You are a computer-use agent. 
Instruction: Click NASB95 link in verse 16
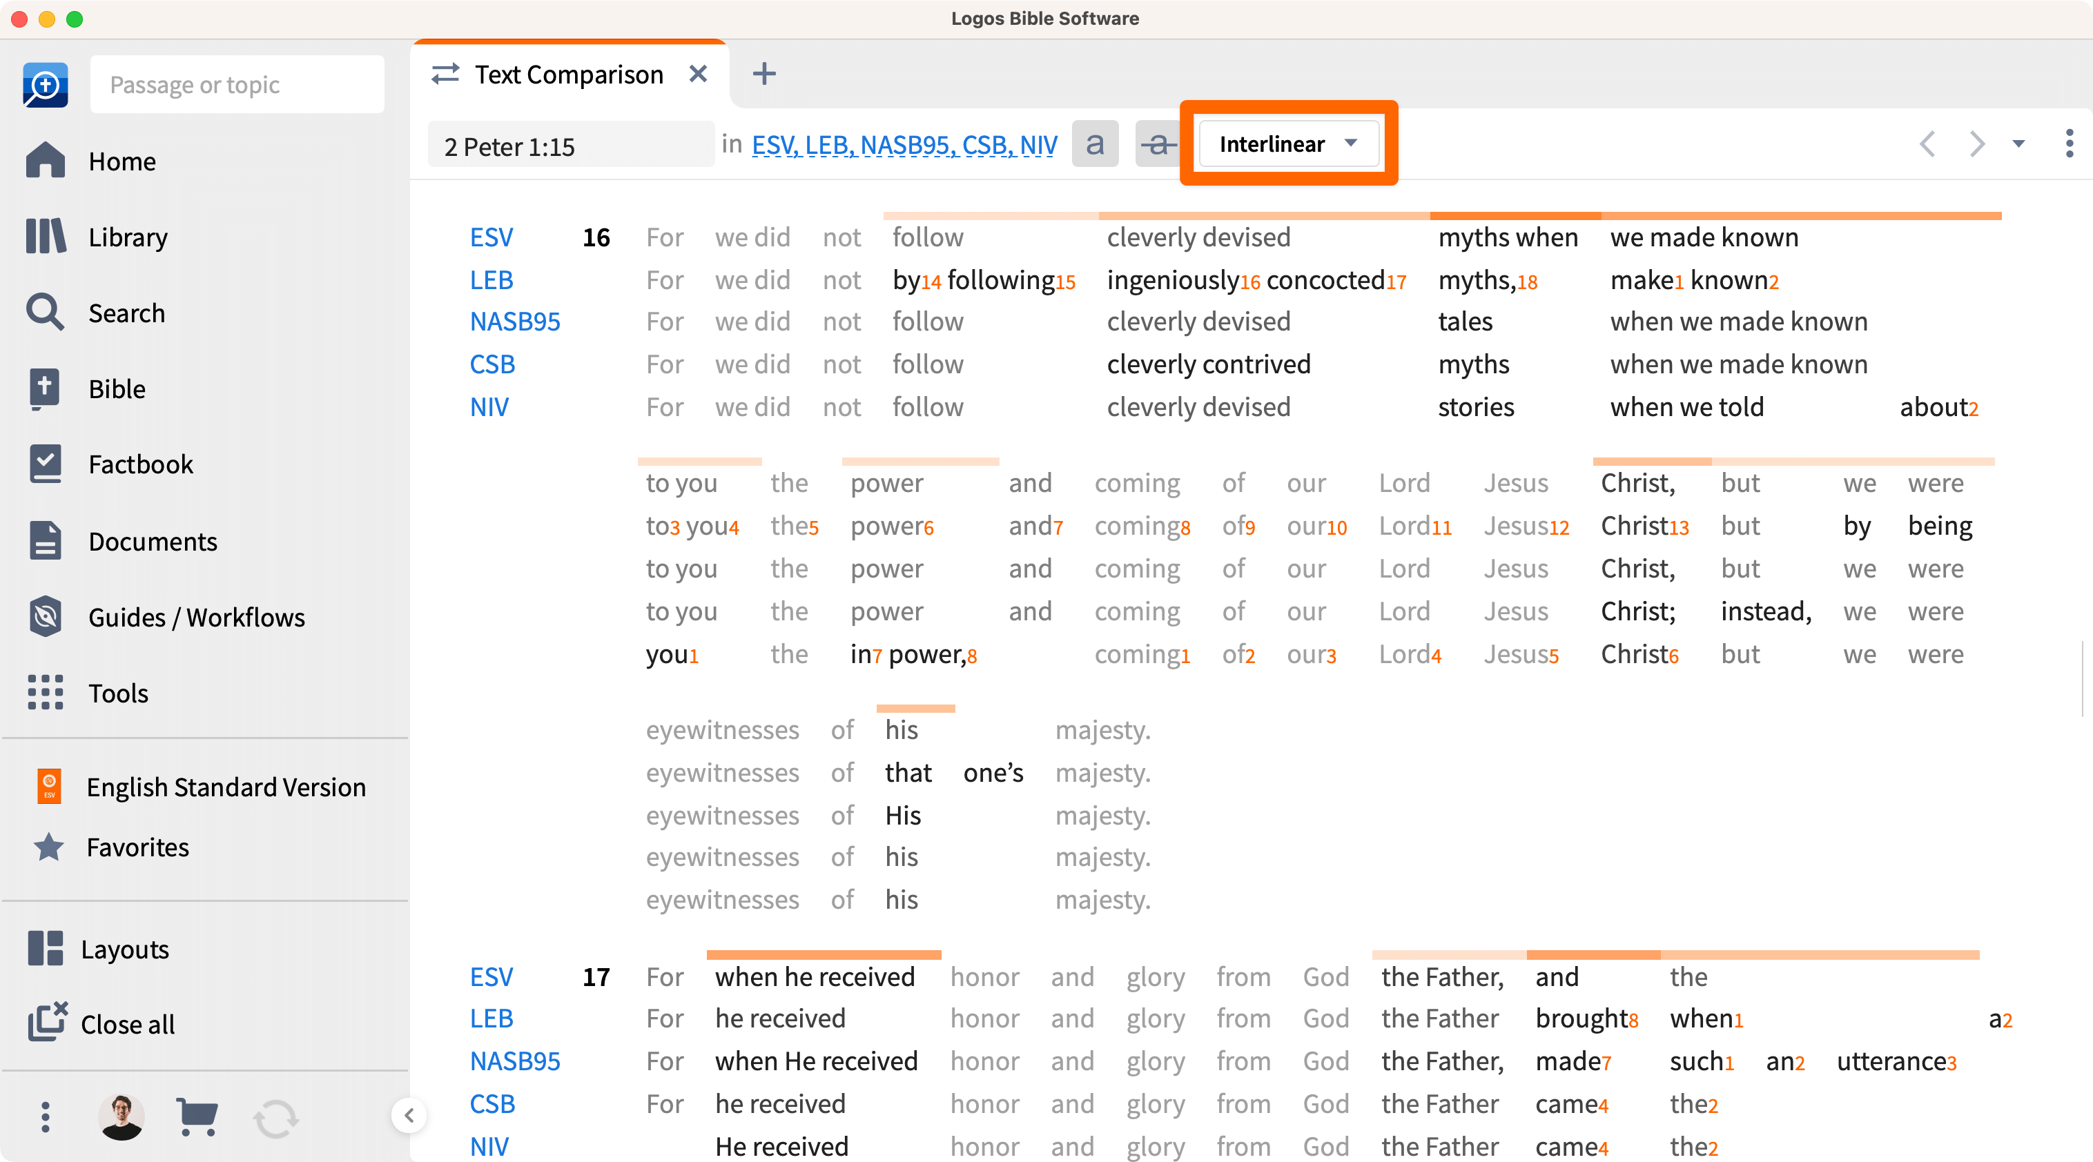pyautogui.click(x=515, y=322)
